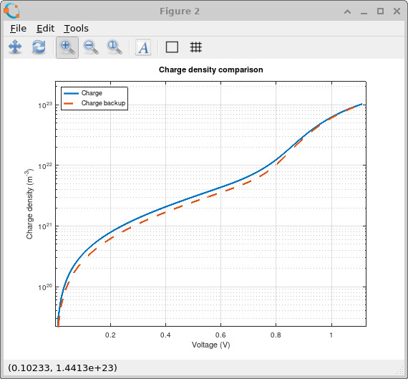Select the Pan axes tool

click(15, 47)
